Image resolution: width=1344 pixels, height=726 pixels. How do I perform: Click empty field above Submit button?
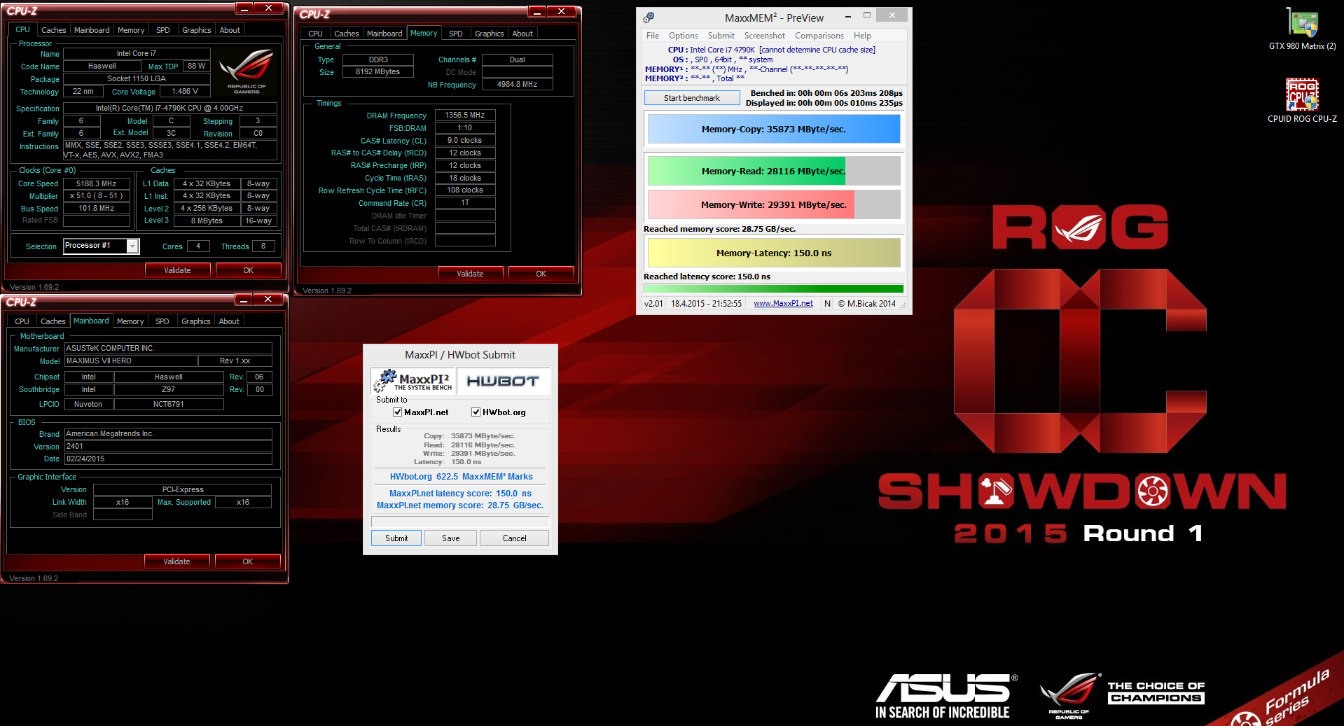tap(460, 522)
